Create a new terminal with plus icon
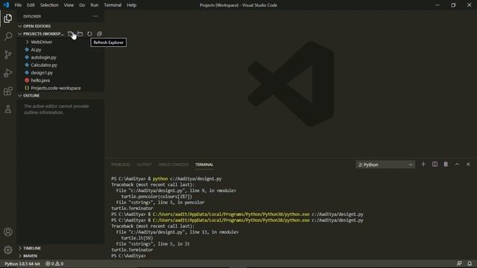 pyautogui.click(x=423, y=165)
